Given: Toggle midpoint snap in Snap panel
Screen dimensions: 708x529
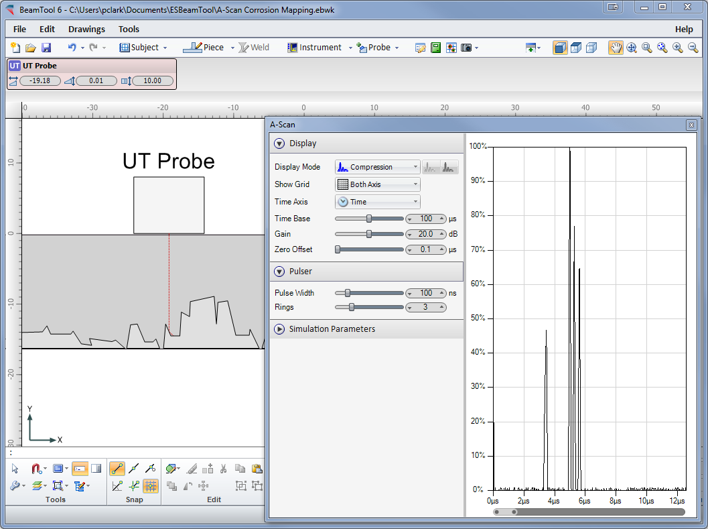Looking at the screenshot, I should (x=134, y=469).
